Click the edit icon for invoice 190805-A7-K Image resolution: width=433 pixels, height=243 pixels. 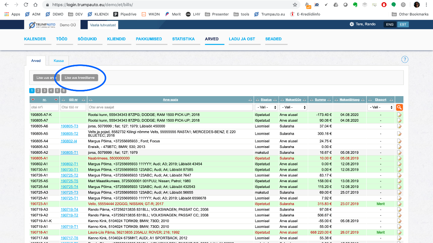tap(399, 115)
